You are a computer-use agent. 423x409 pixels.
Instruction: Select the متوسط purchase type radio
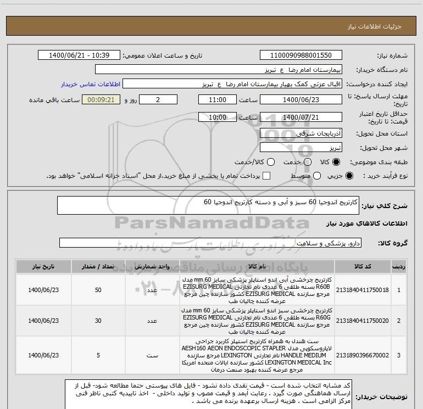tap(317, 176)
